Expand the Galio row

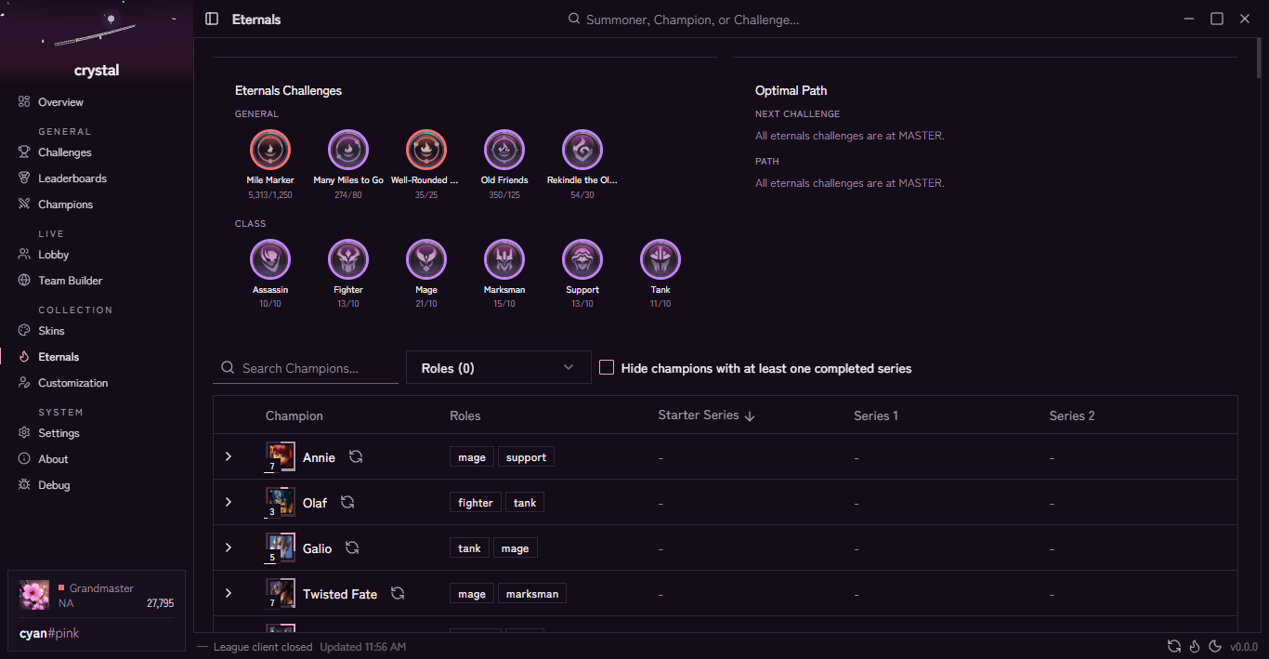click(229, 547)
